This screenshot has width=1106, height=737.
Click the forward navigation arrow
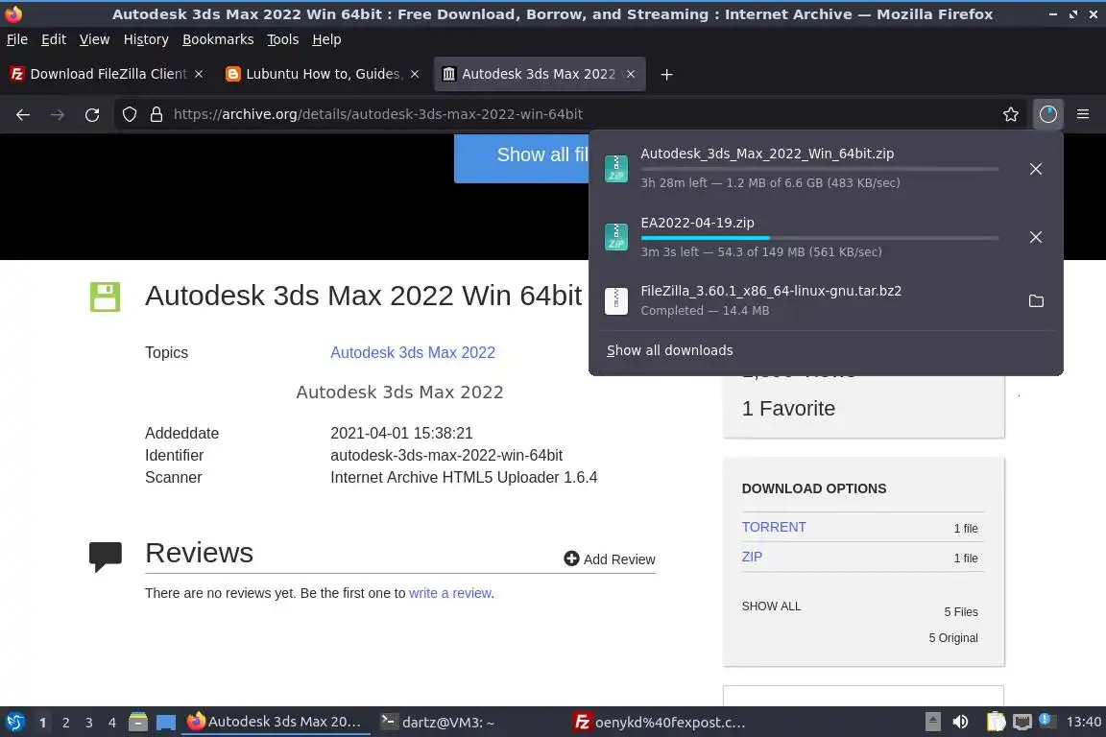pos(58,114)
